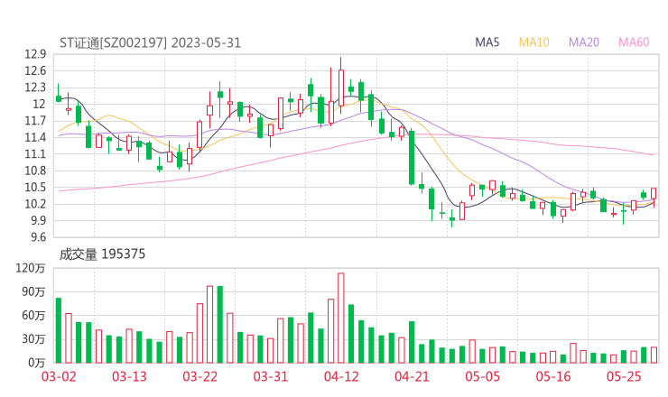Click the 90万 volume axis label
The height and width of the screenshot is (397, 668).
pyautogui.click(x=33, y=292)
